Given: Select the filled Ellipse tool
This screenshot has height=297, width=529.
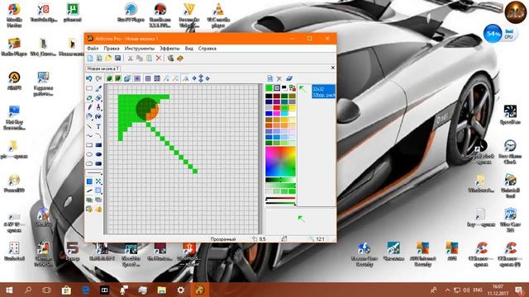Looking at the screenshot, I should click(x=98, y=154).
